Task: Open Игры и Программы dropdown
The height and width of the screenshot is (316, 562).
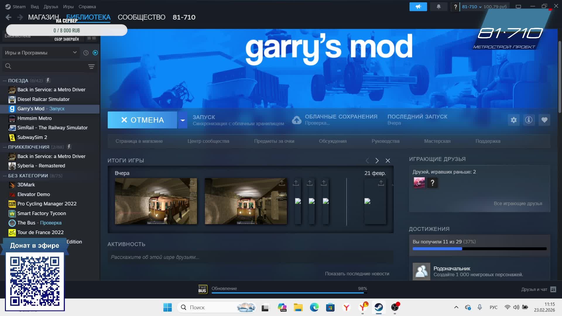Action: tap(40, 53)
